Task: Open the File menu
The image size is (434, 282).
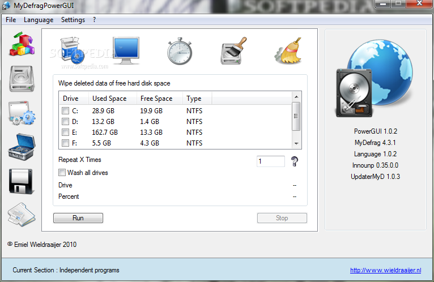Action: click(11, 20)
